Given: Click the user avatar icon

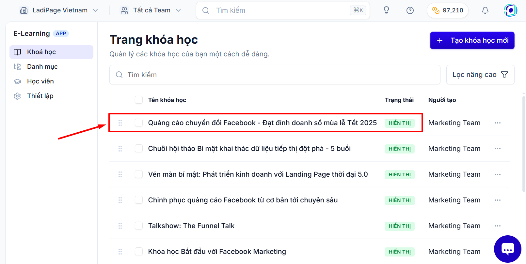Looking at the screenshot, I should point(511,10).
